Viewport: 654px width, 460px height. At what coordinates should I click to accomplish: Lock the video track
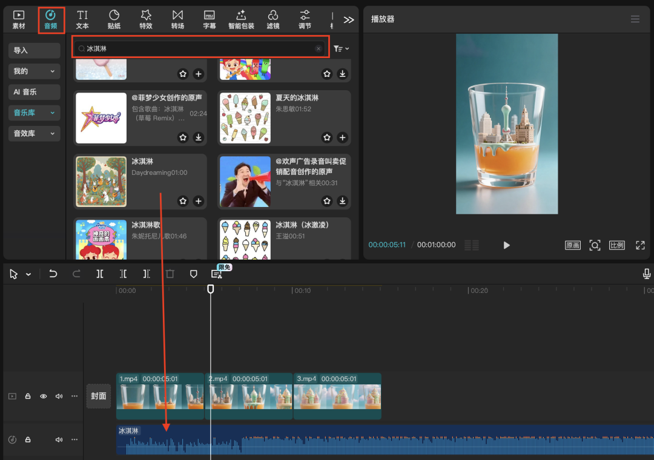[x=28, y=396]
